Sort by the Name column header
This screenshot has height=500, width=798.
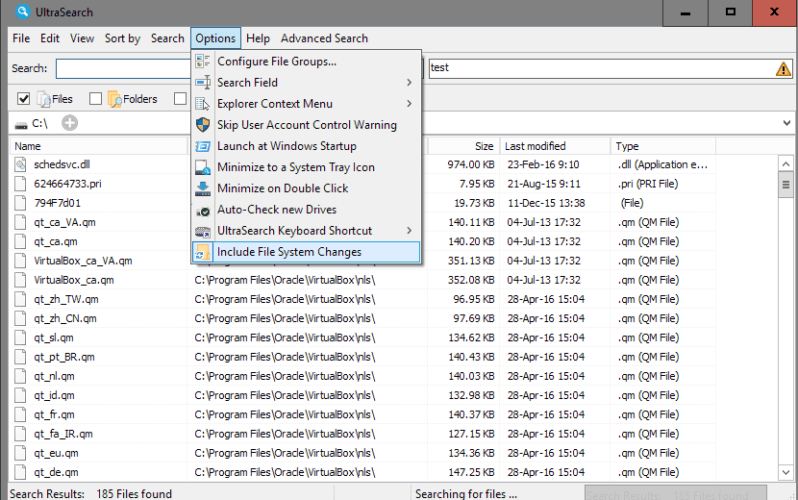tap(99, 146)
